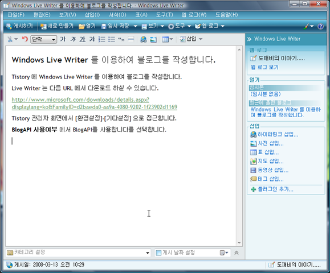The width and height of the screenshot is (330, 273).
Task: Toggle bold formatting (가)
Action: coord(63,39)
